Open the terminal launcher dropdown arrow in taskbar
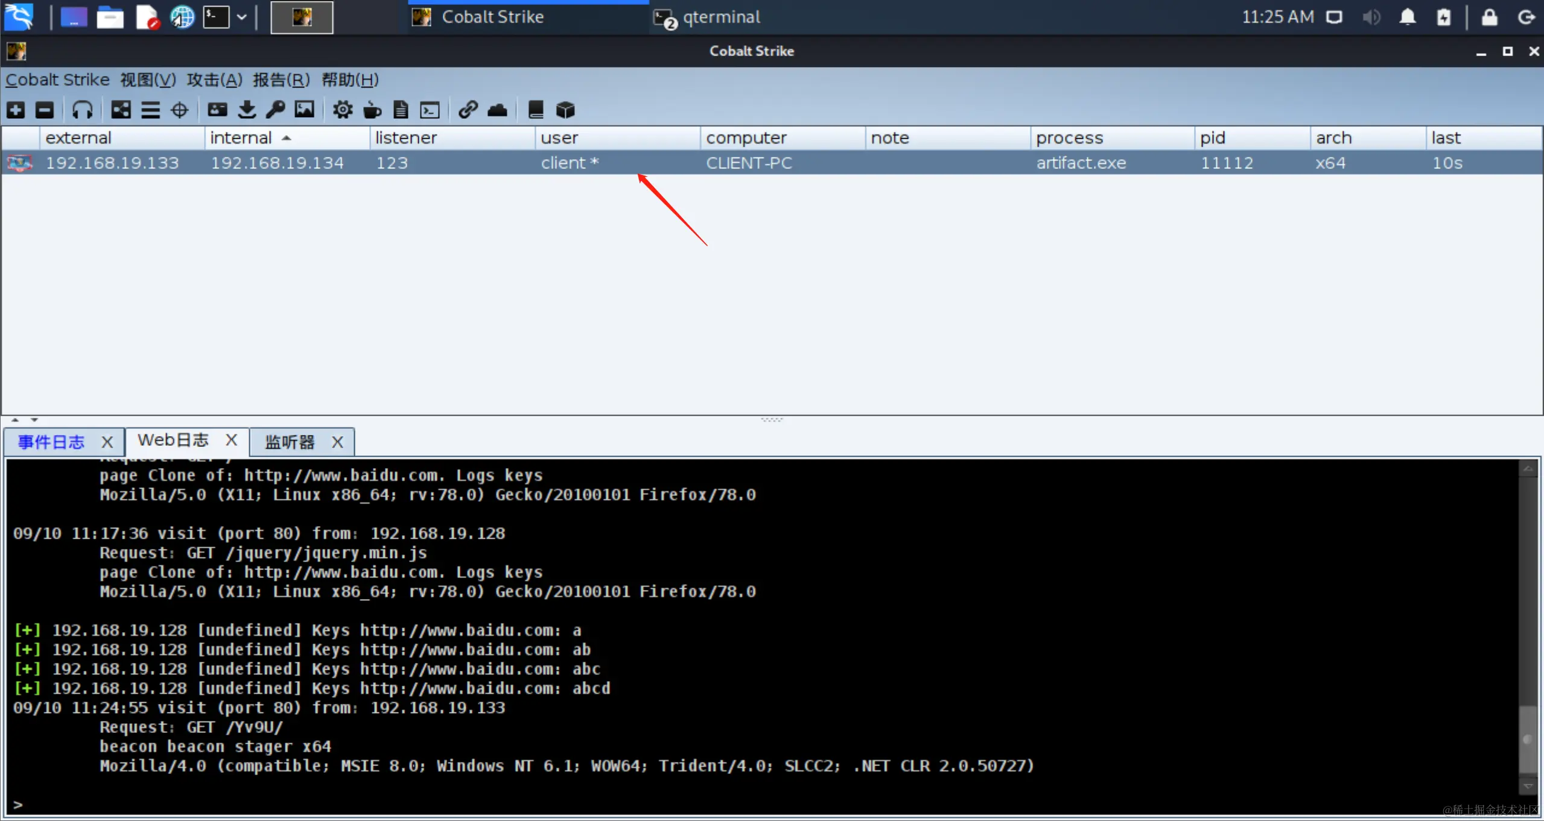This screenshot has width=1544, height=821. (241, 17)
